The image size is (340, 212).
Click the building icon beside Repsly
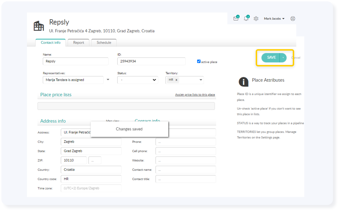coord(39,26)
